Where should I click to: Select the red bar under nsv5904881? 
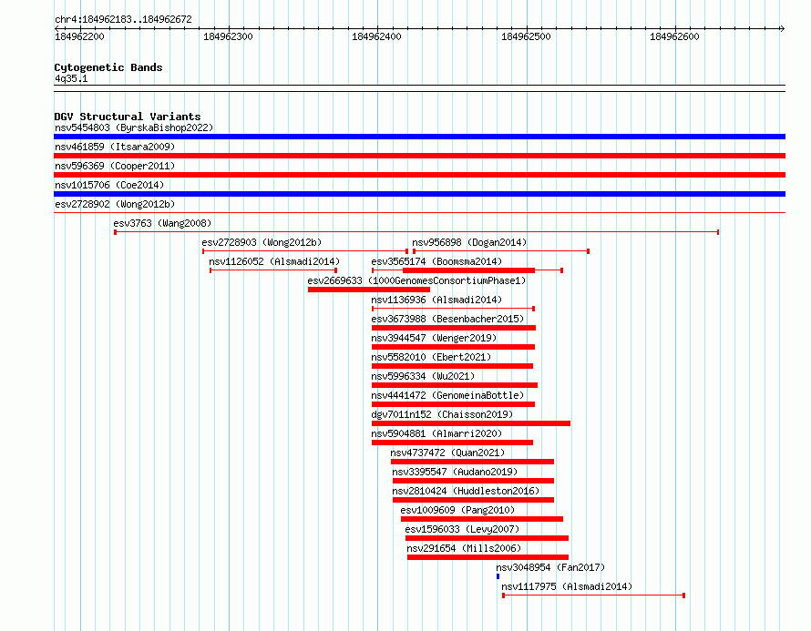pos(452,443)
